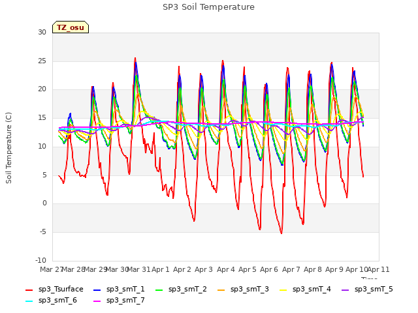Click the 20 y-axis tick label
The image size is (418, 313).
point(42,89)
